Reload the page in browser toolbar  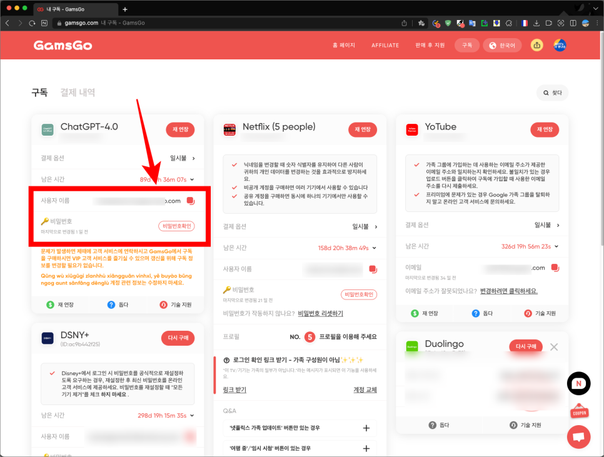(32, 23)
